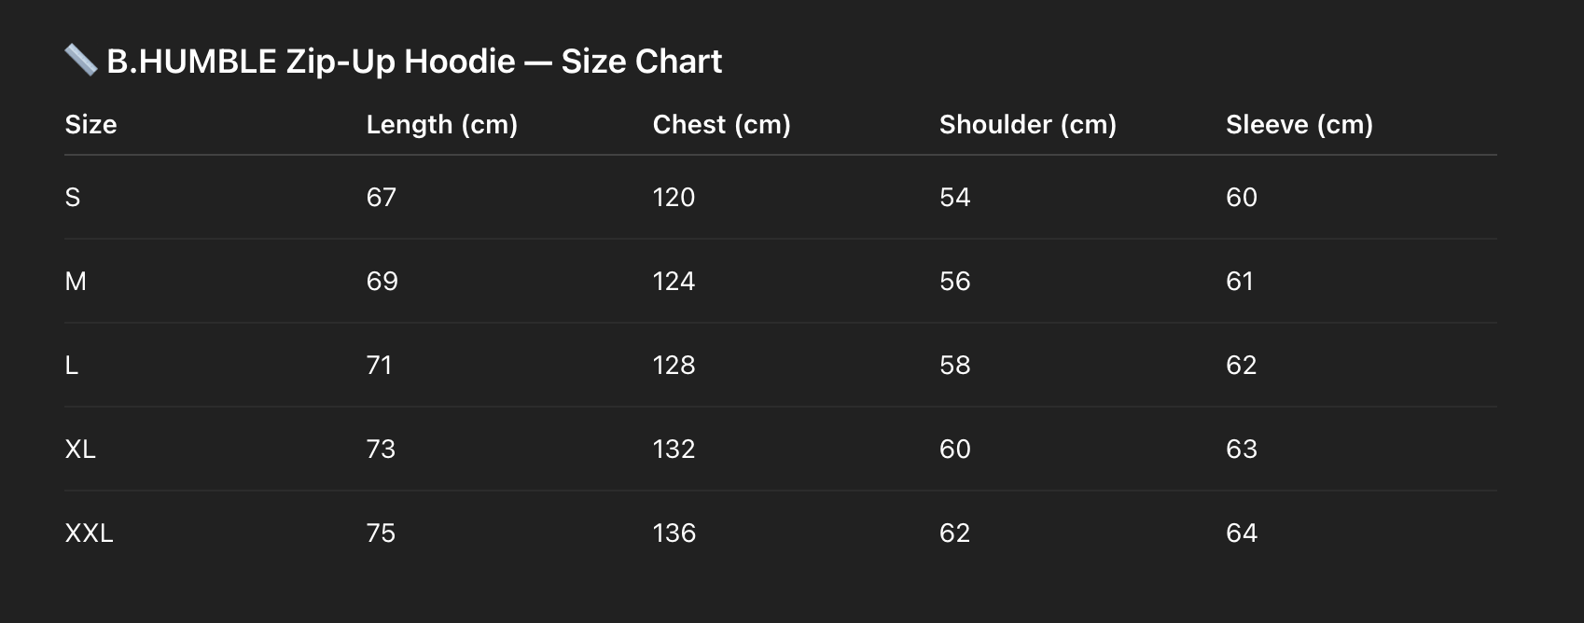Select sleeve value 63 in XL row
Image resolution: width=1584 pixels, height=623 pixels.
coord(1241,449)
